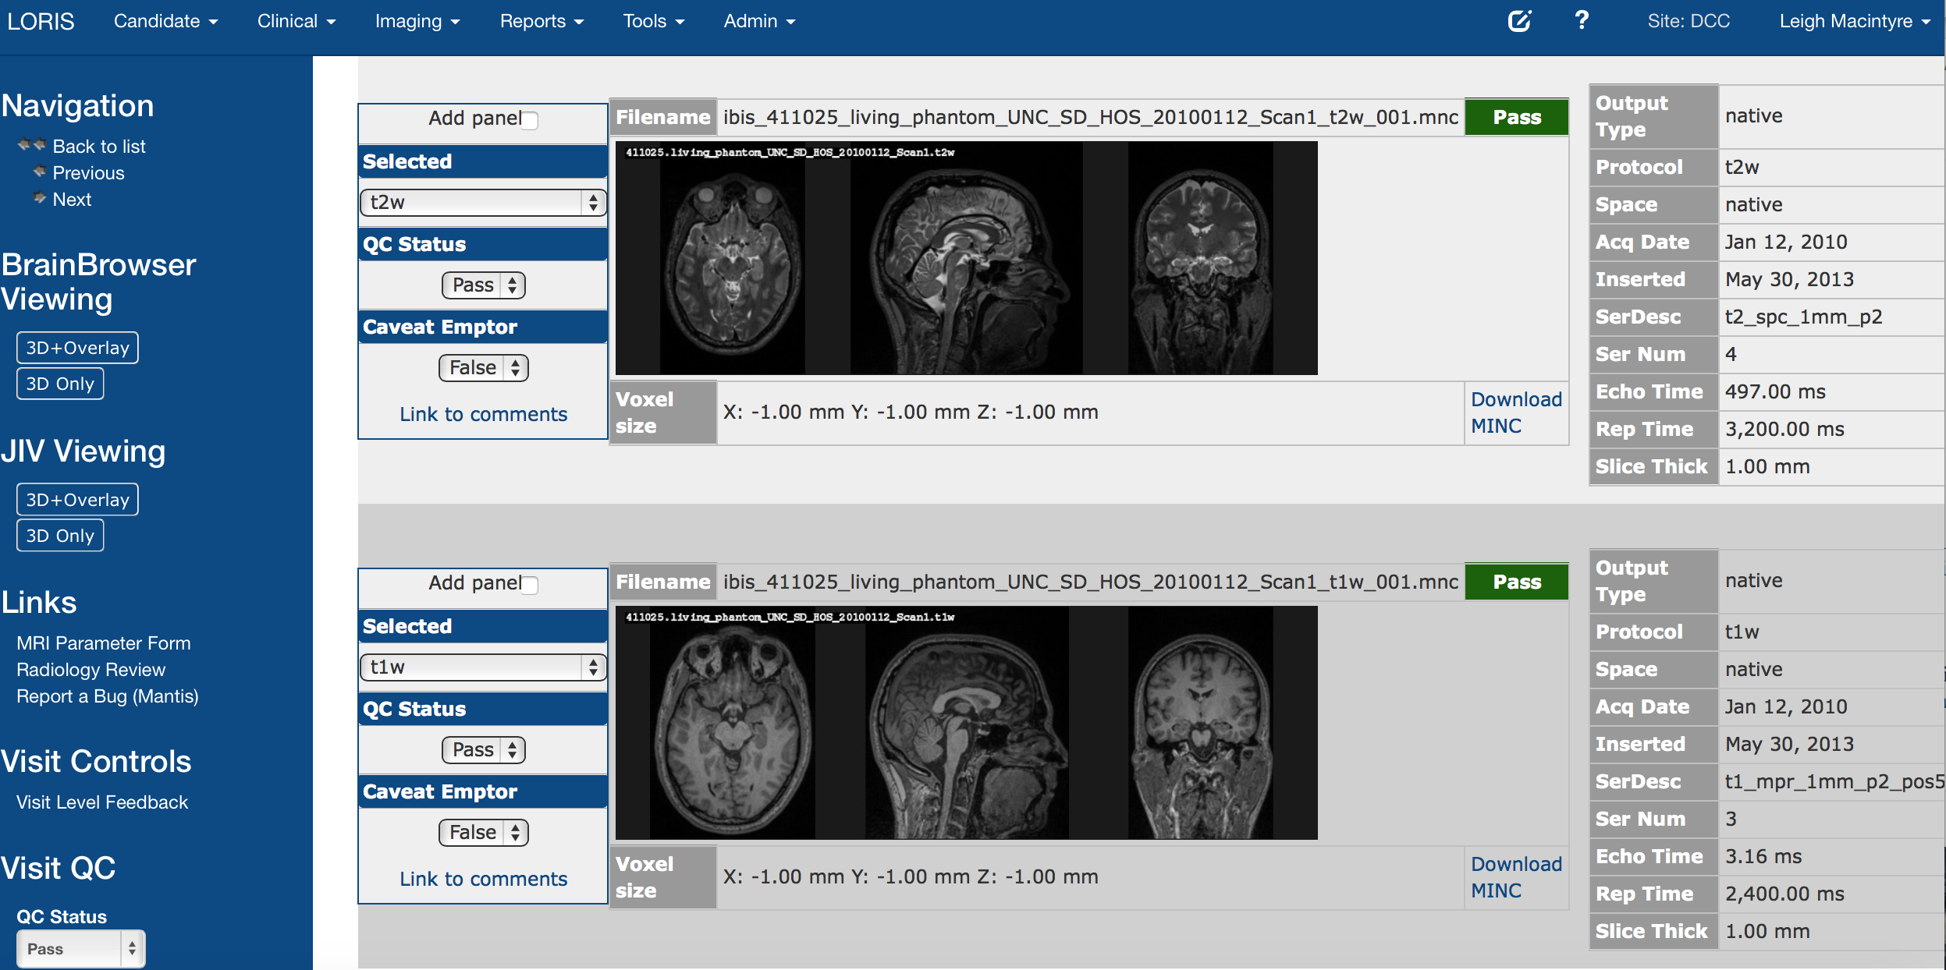Check Add panel box for t2w scan

530,120
